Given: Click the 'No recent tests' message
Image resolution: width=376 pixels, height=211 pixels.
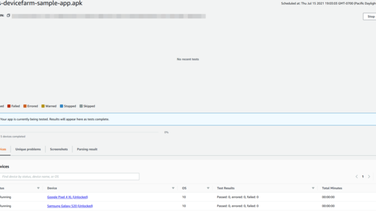Looking at the screenshot, I should [x=188, y=59].
